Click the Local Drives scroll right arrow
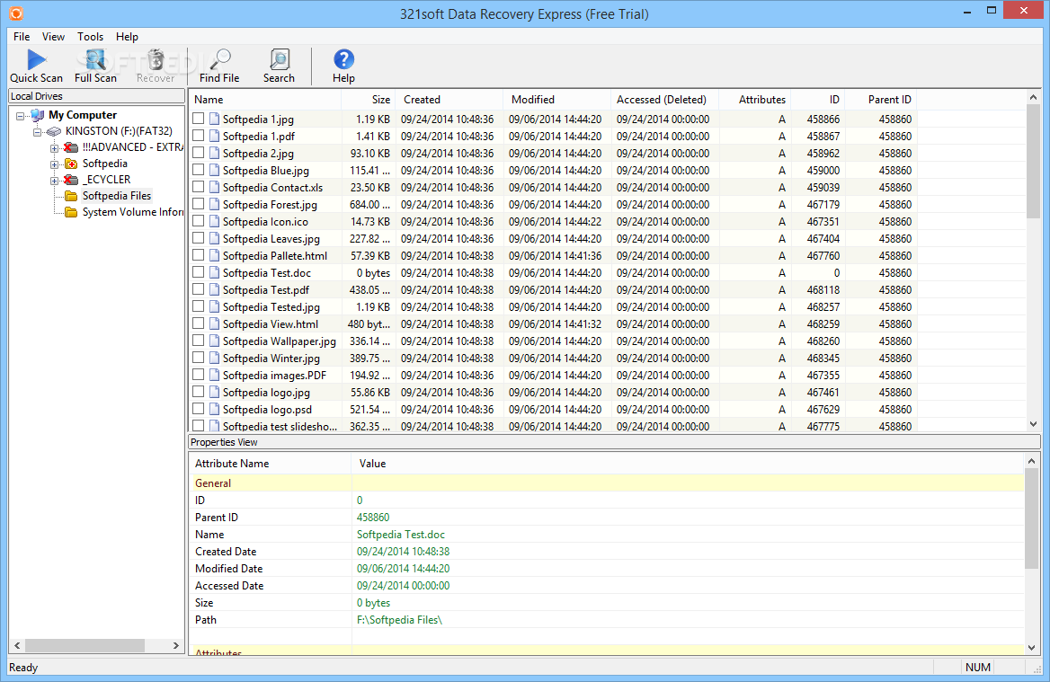This screenshot has height=682, width=1050. (x=176, y=645)
